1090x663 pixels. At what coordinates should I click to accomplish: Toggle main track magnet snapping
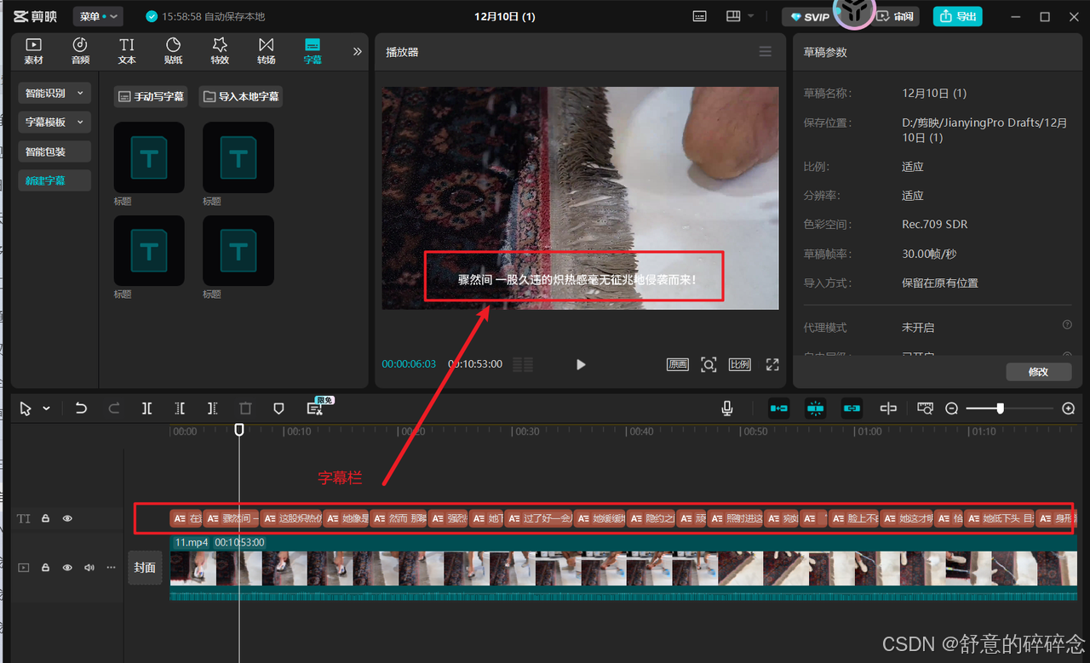click(x=778, y=409)
